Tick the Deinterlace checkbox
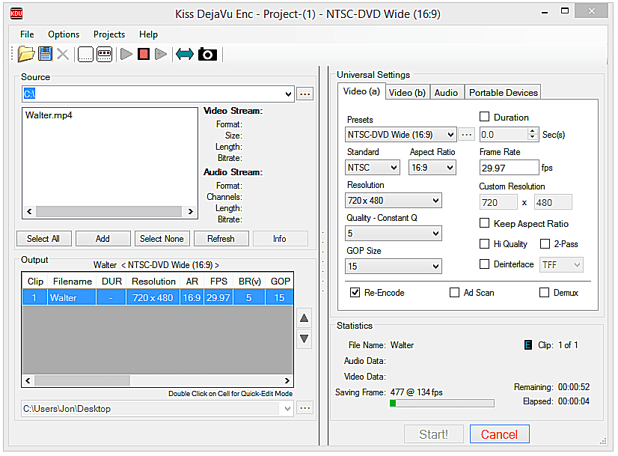 click(485, 264)
